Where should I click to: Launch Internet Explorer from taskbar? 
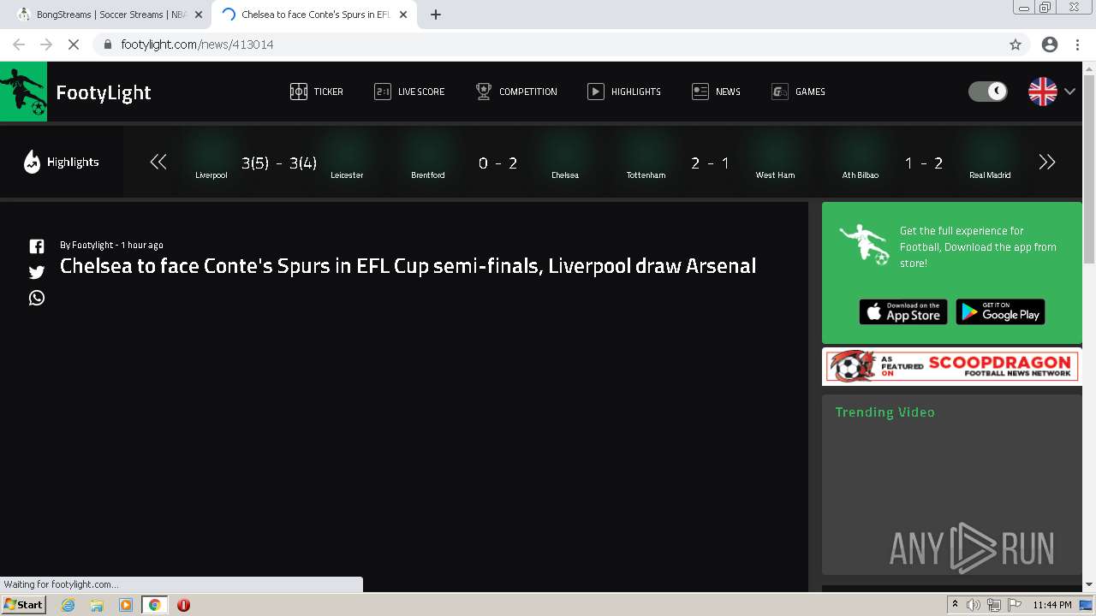coord(68,605)
